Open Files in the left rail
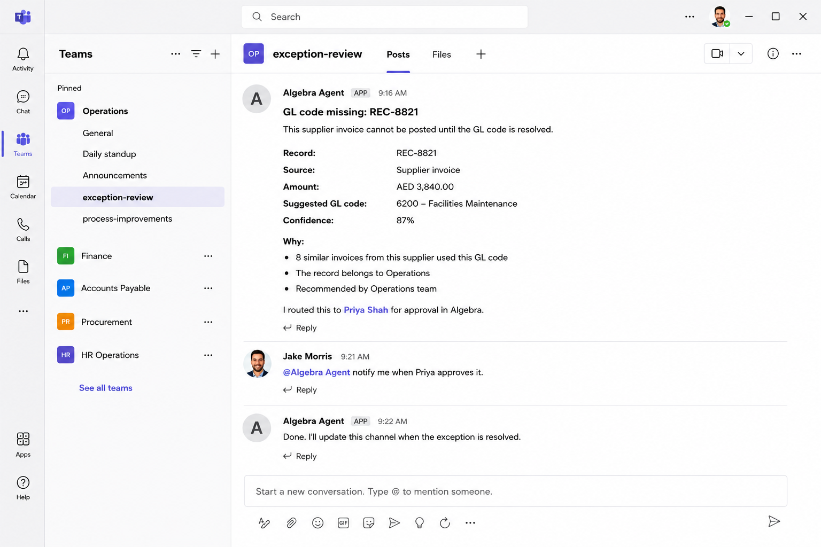The height and width of the screenshot is (547, 821). pos(23,272)
